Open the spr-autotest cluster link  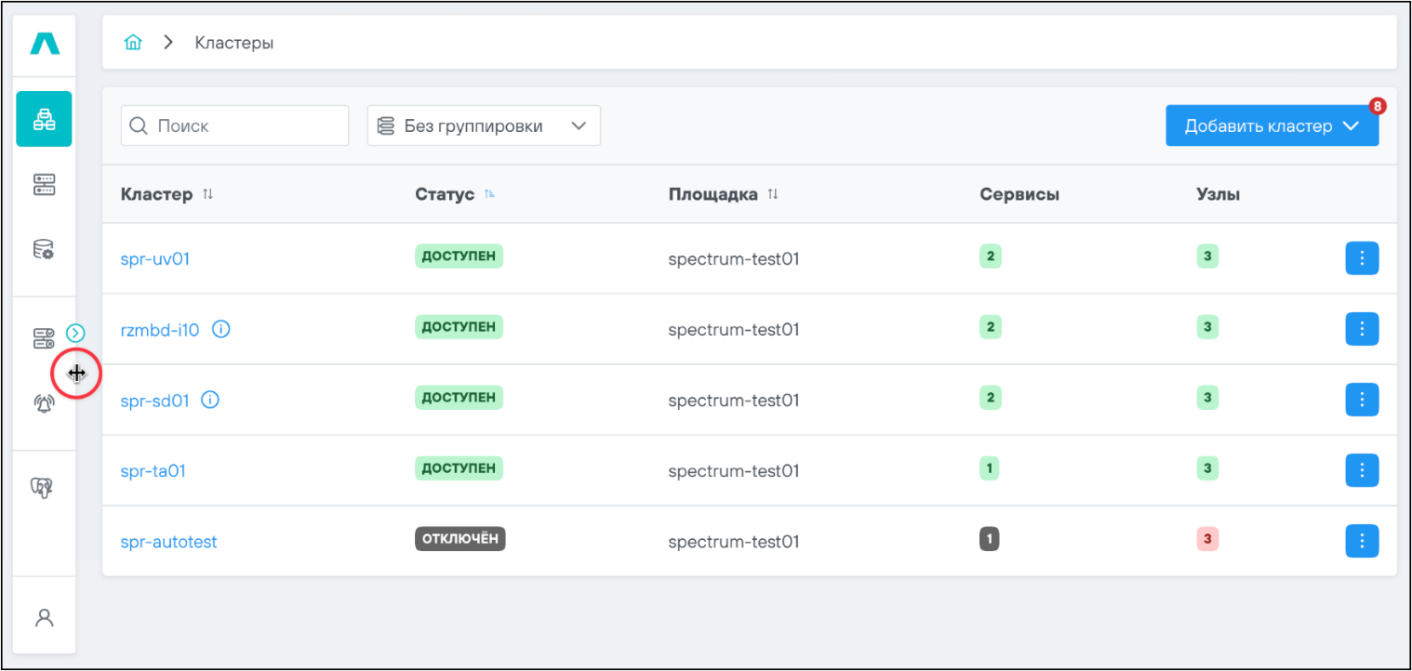168,541
